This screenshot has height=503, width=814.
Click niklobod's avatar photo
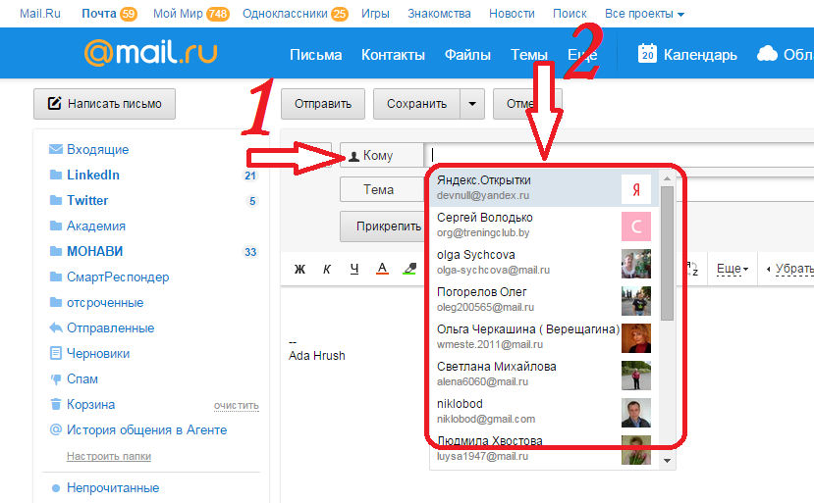636,414
